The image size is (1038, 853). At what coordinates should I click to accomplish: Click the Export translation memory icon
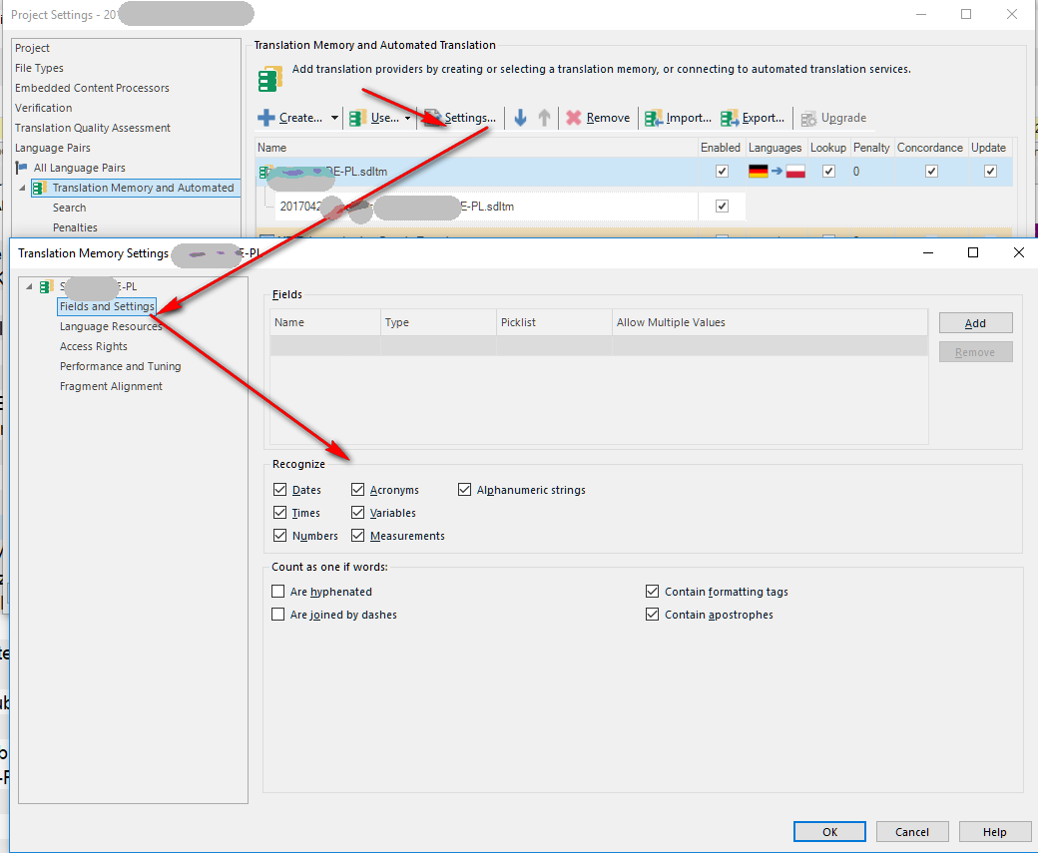[730, 118]
